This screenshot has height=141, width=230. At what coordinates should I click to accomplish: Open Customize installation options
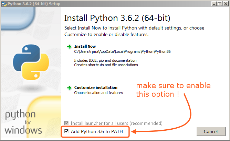96,87
